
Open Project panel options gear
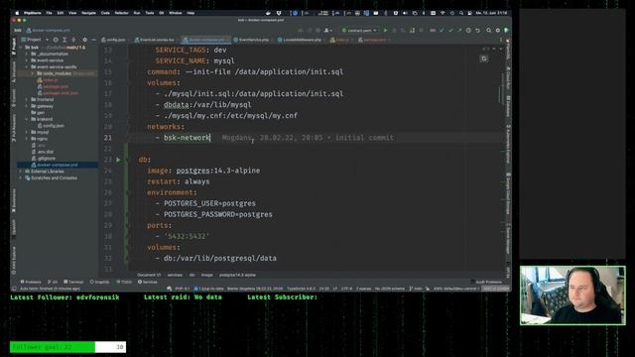point(84,40)
